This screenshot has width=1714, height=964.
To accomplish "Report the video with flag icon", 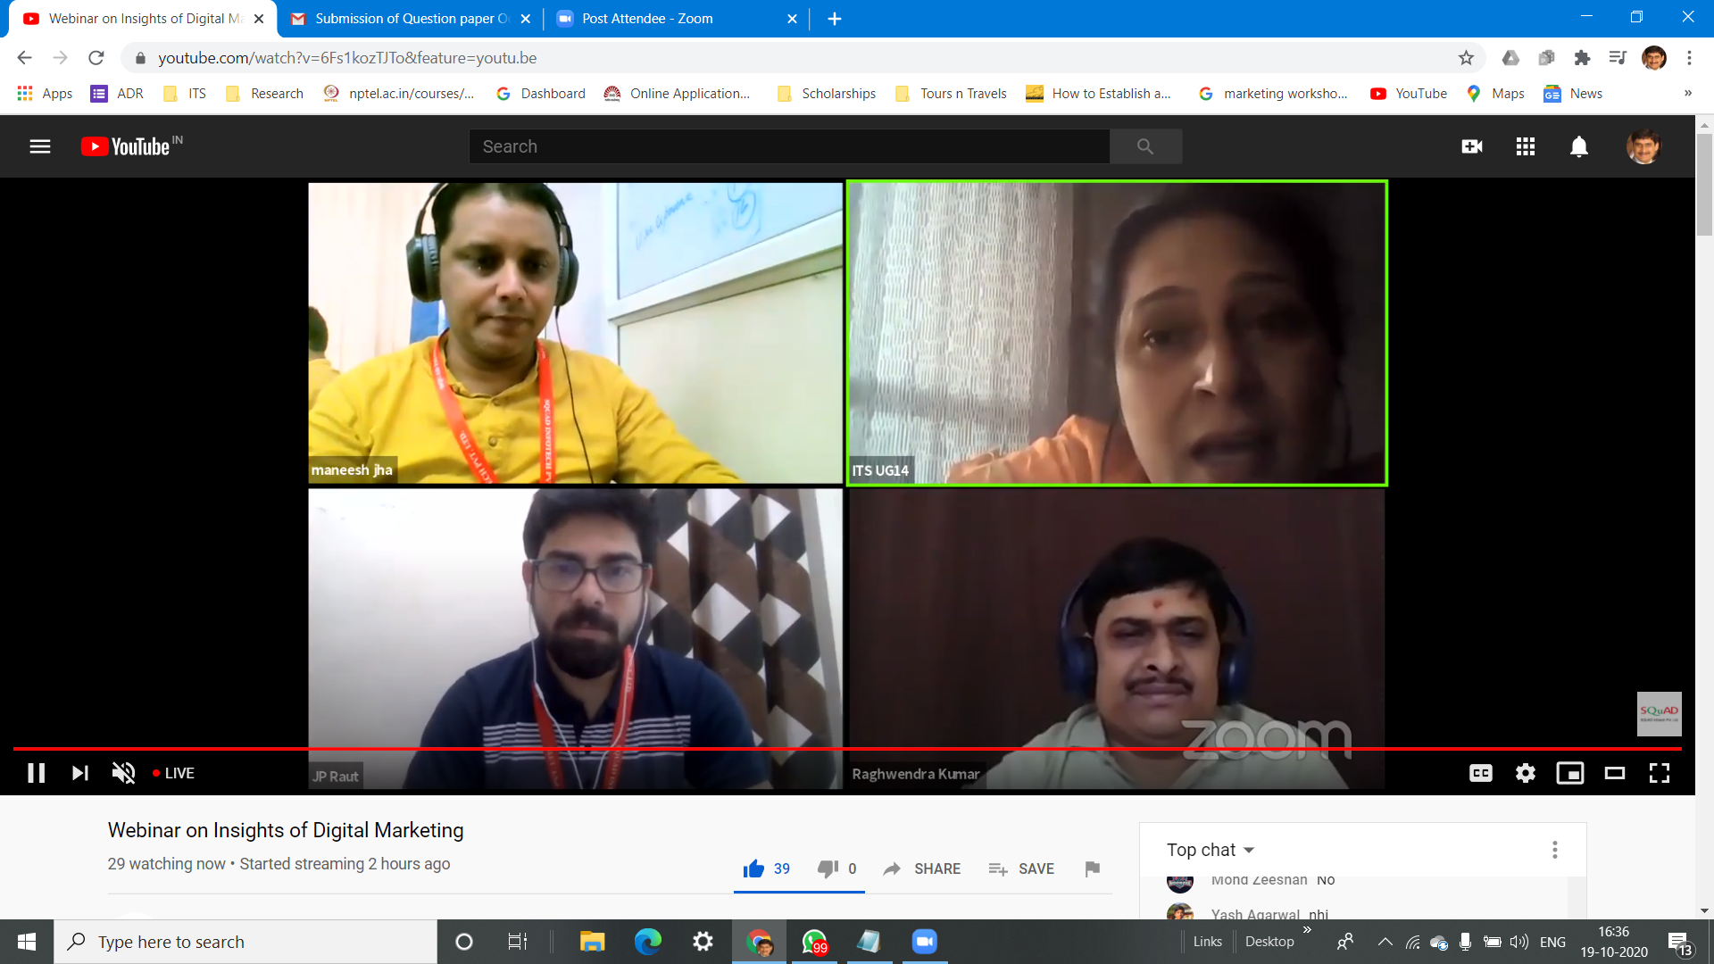I will tap(1092, 868).
